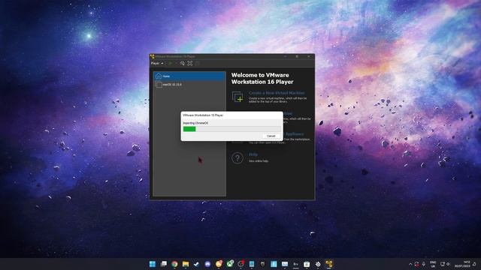
Task: Open the ENG UK language switcher
Action: [433, 264]
